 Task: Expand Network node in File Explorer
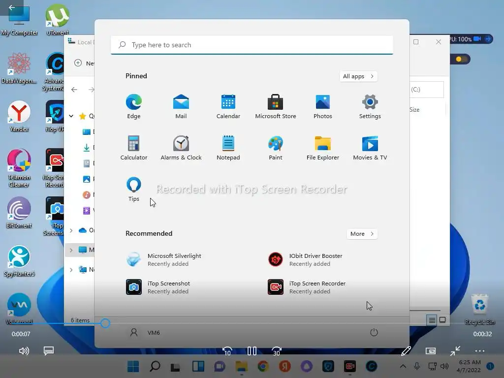(71, 270)
